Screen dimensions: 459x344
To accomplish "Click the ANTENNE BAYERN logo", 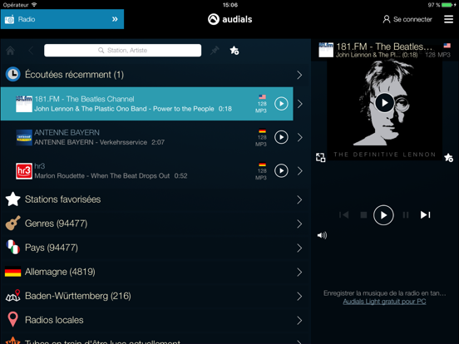I will [24, 137].
